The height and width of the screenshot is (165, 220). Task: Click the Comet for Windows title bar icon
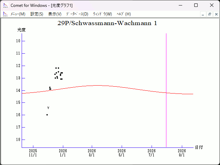click(x=5, y=5)
